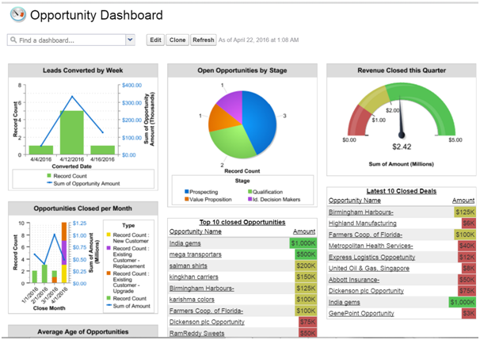480x340 pixels.
Task: Open the Highland Manufacturing deal
Action: (x=363, y=223)
